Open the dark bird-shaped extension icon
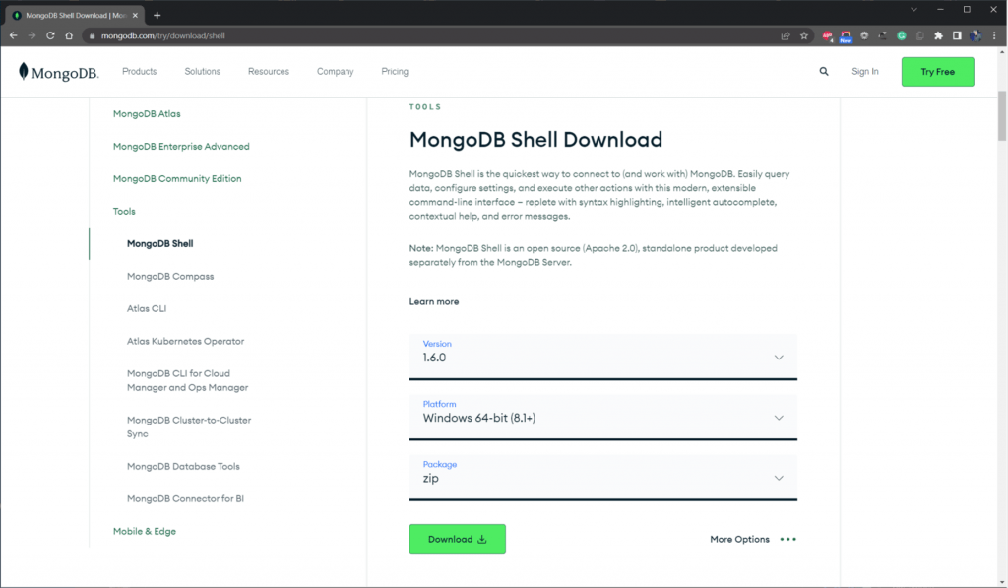The height and width of the screenshot is (588, 1008). pyautogui.click(x=883, y=36)
